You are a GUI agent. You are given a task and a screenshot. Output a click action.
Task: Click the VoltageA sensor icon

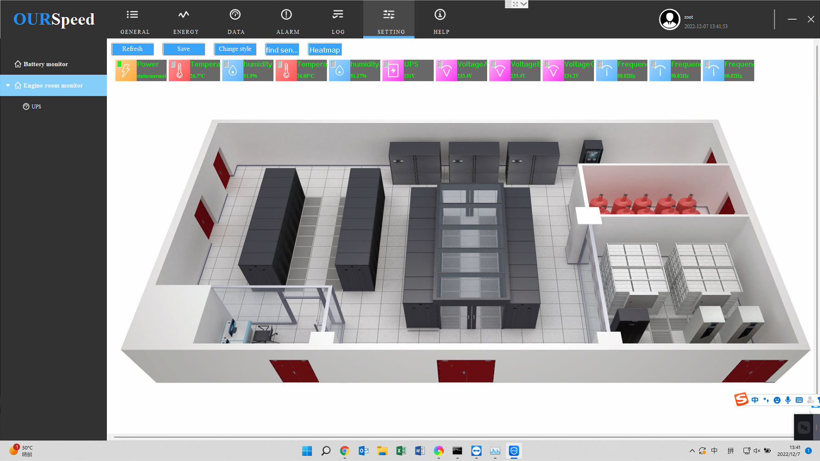[446, 71]
